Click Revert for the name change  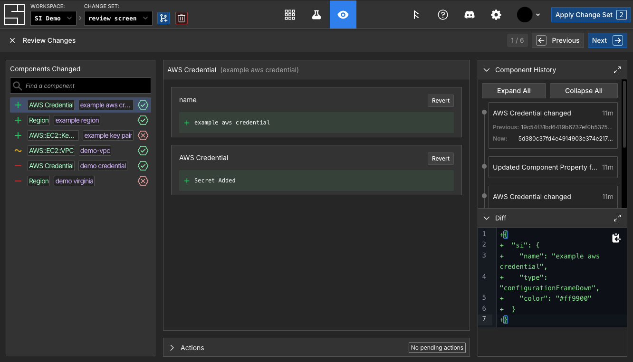pos(441,101)
